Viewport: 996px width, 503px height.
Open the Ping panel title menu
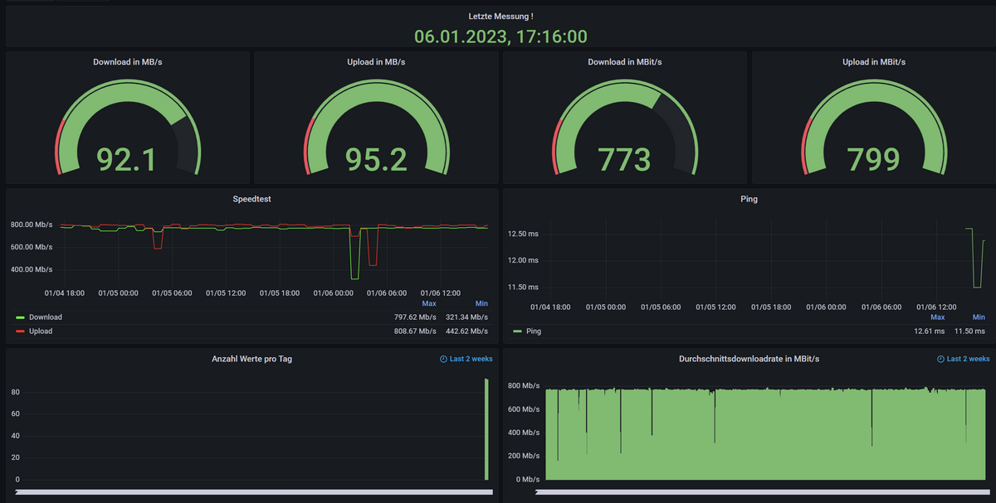(749, 199)
